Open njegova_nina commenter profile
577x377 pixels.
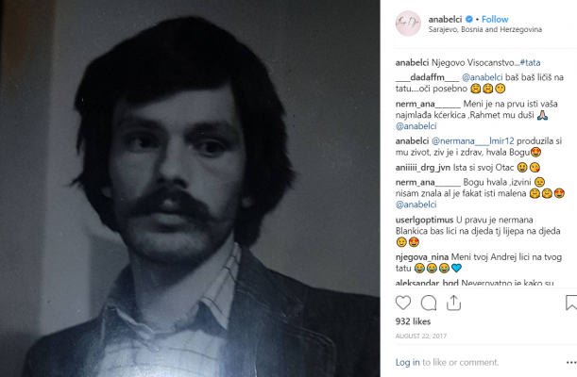pos(422,257)
